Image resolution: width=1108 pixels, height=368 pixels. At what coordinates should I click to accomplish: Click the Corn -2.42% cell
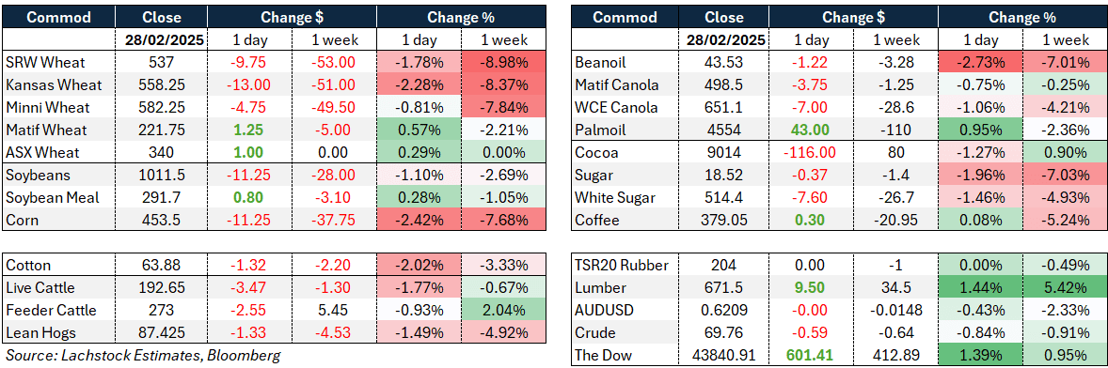pyautogui.click(x=419, y=221)
